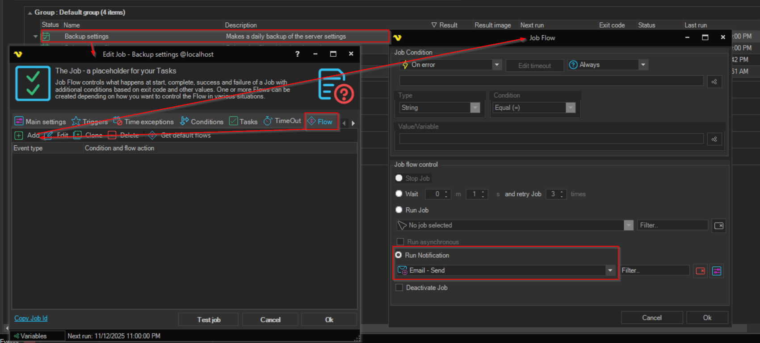This screenshot has height=343, width=760.
Task: Select the Stop Job radio button
Action: point(399,178)
